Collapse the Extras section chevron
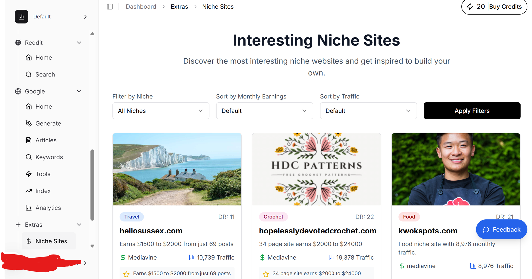 (79, 225)
